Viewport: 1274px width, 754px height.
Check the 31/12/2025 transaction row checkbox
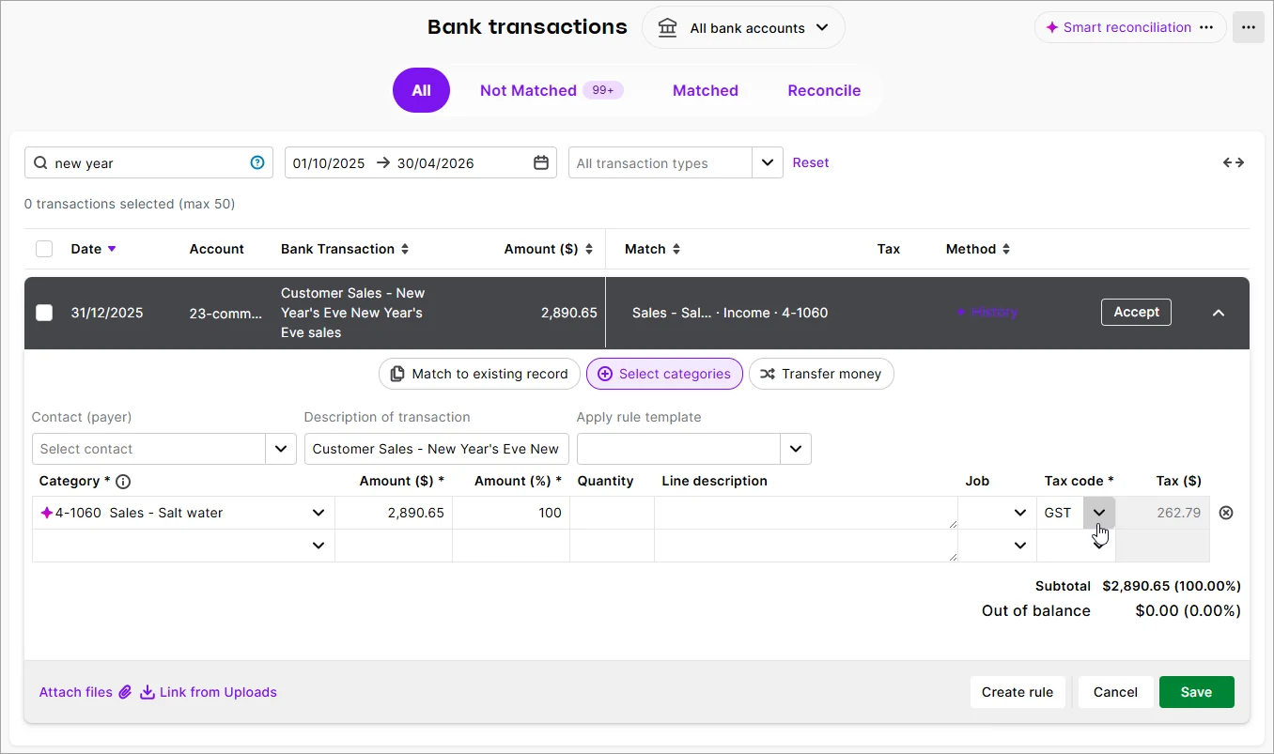[x=44, y=313]
